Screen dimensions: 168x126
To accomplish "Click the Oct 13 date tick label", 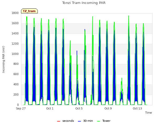I will coord(137,108).
